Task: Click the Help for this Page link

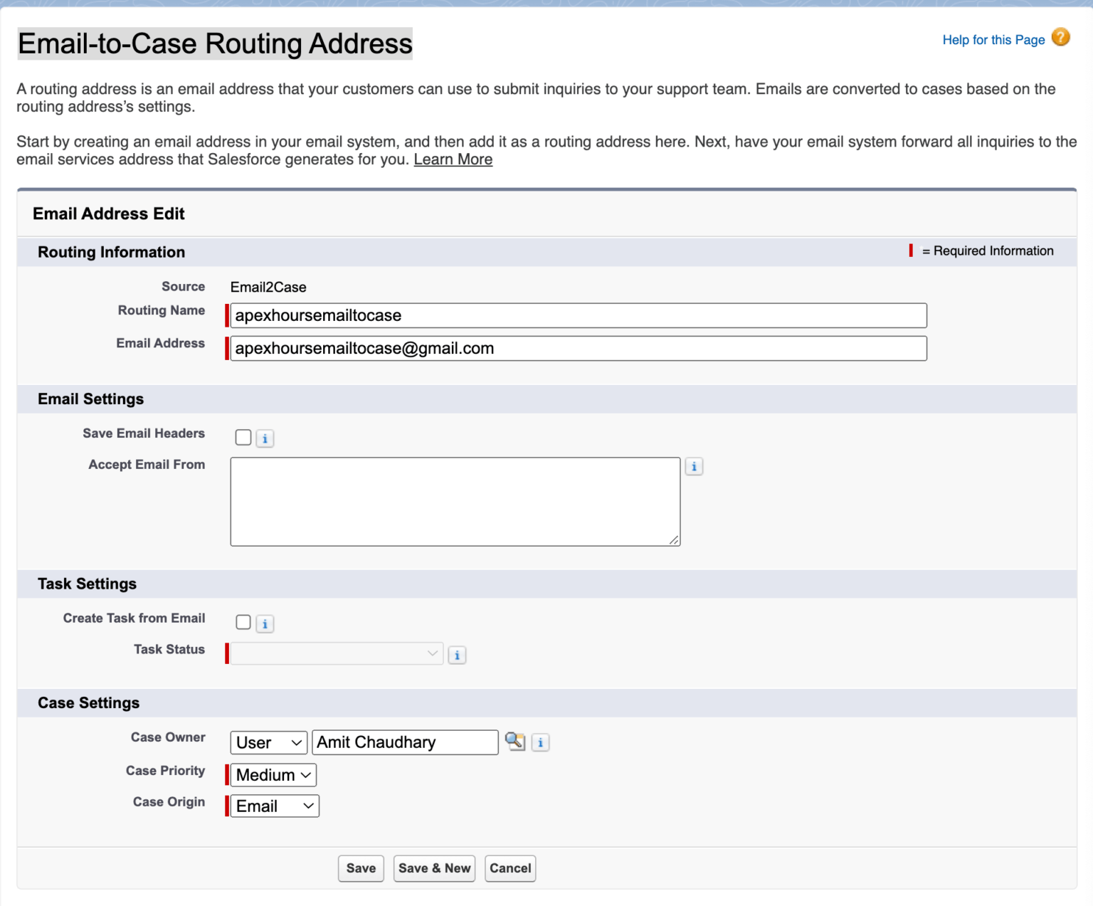Action: pos(993,40)
